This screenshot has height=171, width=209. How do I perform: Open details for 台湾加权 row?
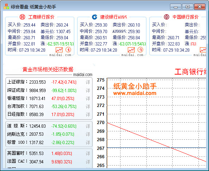pyautogui.click(x=88, y=107)
